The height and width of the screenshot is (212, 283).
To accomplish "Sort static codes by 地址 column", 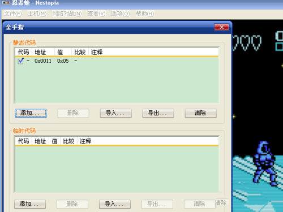I will coord(44,52).
